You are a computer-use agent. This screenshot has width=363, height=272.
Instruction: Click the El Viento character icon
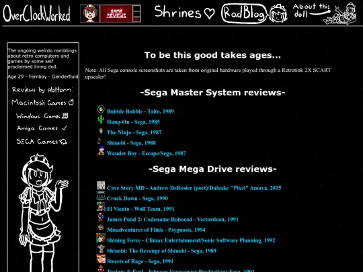click(x=101, y=206)
